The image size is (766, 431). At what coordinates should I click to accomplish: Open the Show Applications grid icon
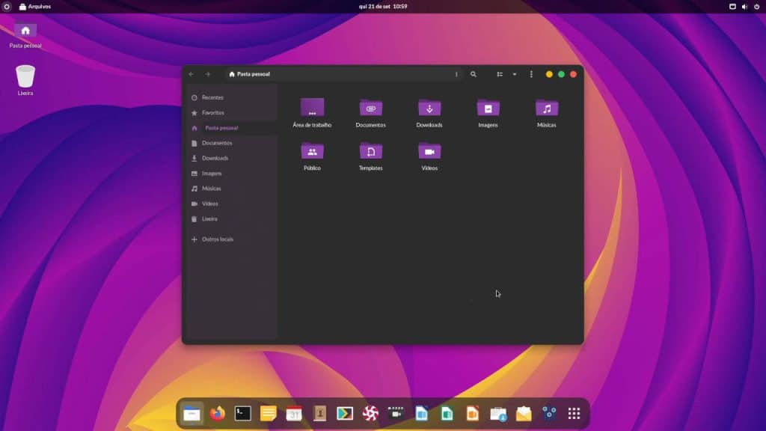574,412
